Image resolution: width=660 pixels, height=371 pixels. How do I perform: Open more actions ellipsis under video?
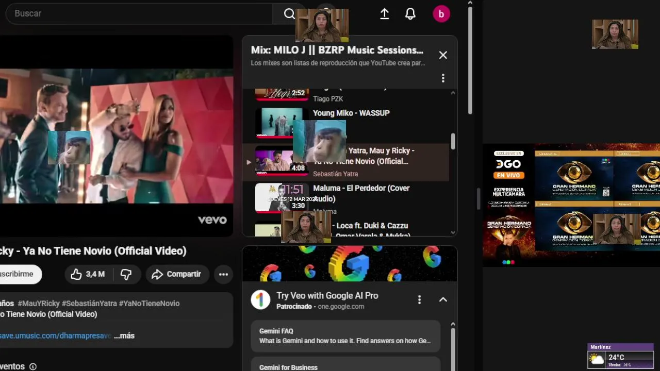tap(223, 274)
